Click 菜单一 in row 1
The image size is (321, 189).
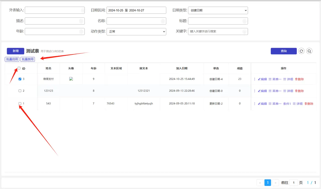275,103
